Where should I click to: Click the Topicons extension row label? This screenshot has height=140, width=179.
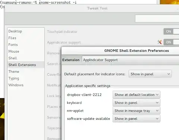coord(54,128)
